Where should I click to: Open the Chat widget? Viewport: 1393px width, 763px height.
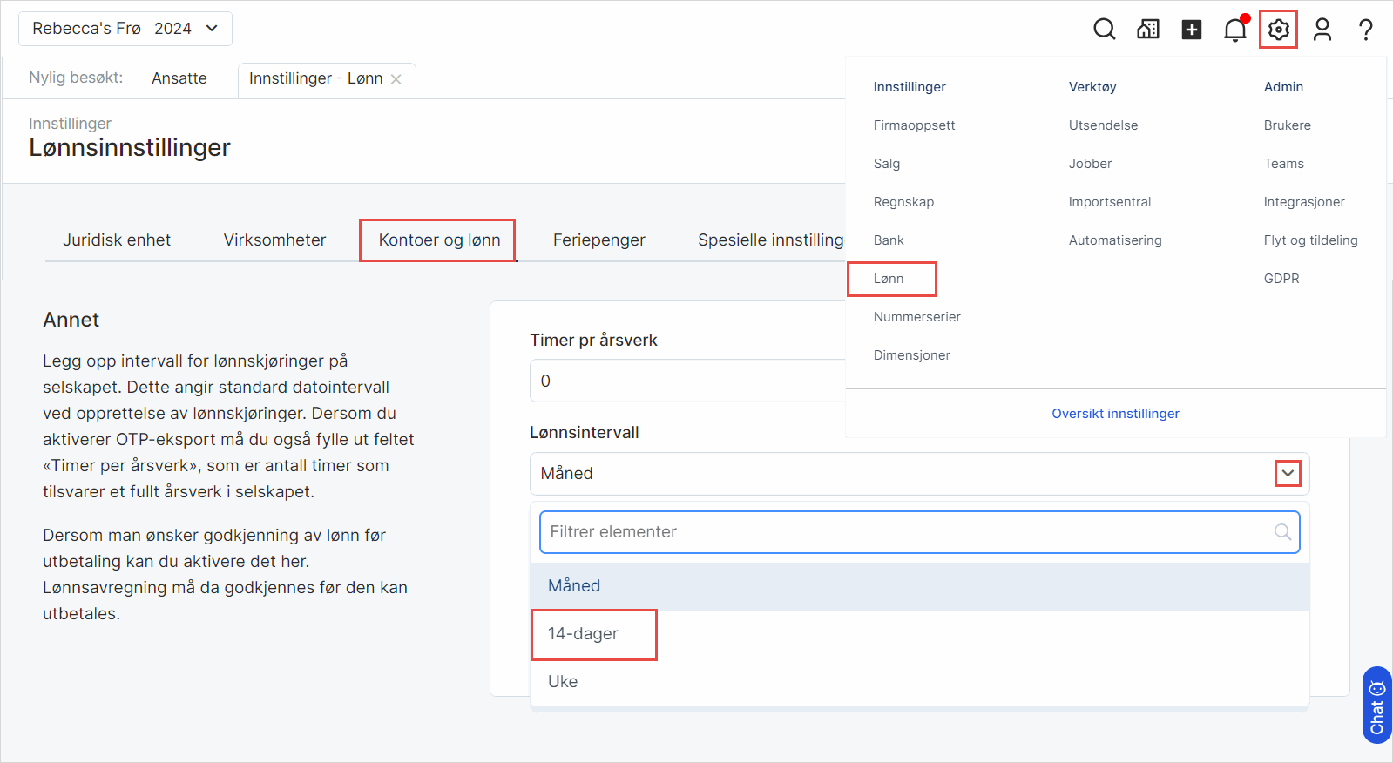click(x=1376, y=706)
